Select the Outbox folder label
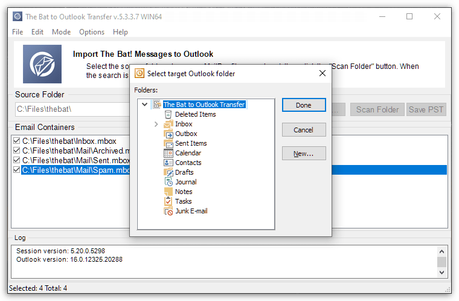 point(186,134)
